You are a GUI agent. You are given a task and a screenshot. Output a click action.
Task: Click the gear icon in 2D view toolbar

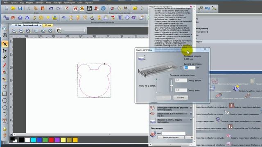[59, 31]
